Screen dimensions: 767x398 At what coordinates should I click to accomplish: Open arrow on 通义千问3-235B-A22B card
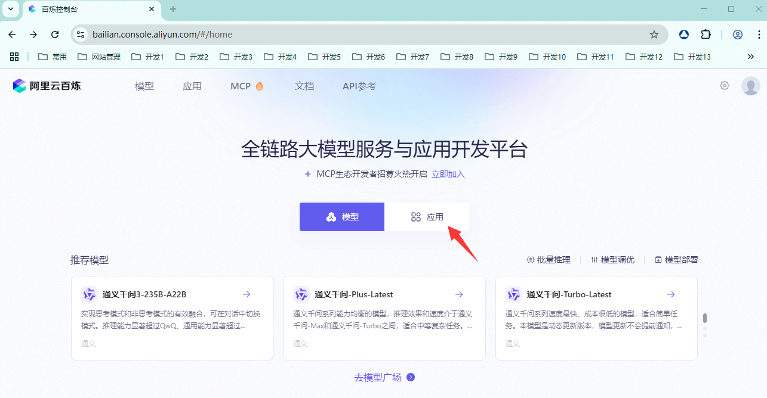coord(247,294)
